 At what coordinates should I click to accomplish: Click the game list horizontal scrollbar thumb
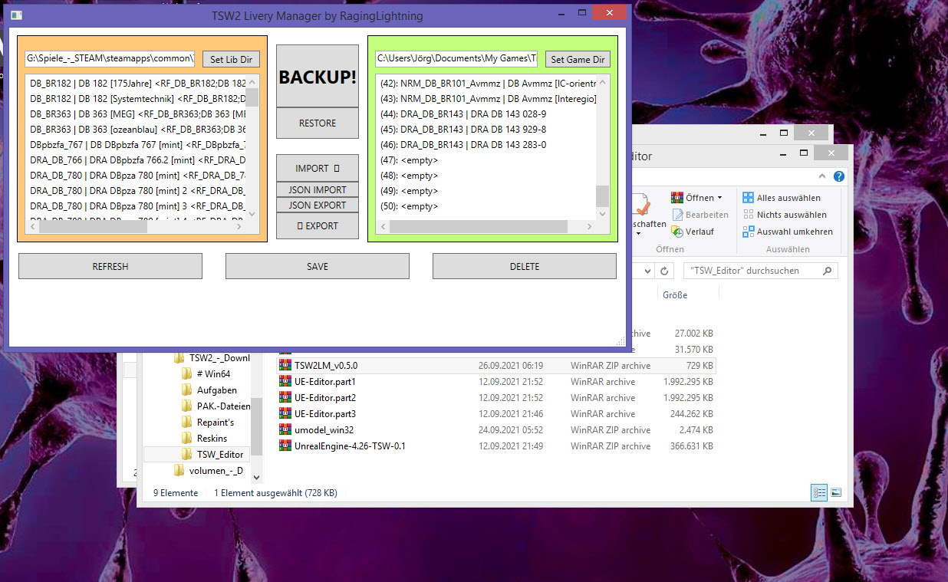point(479,227)
